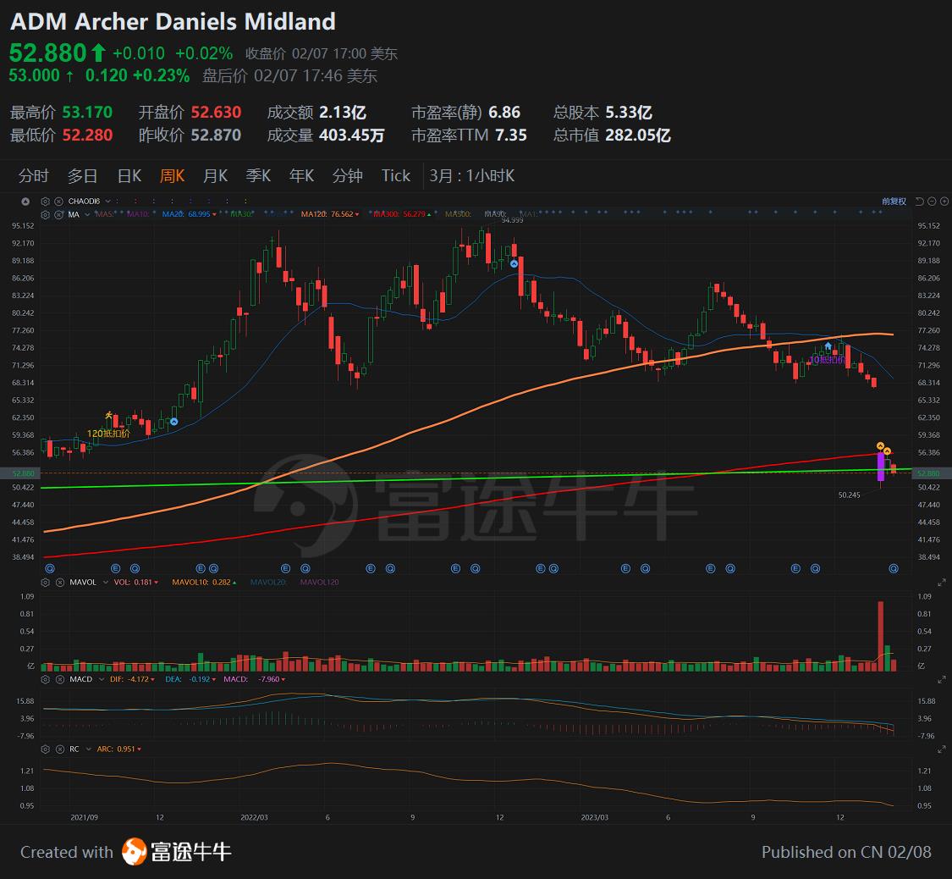Click the 市盈率TTM 7.35 value
Image resolution: width=952 pixels, height=879 pixels.
point(510,135)
